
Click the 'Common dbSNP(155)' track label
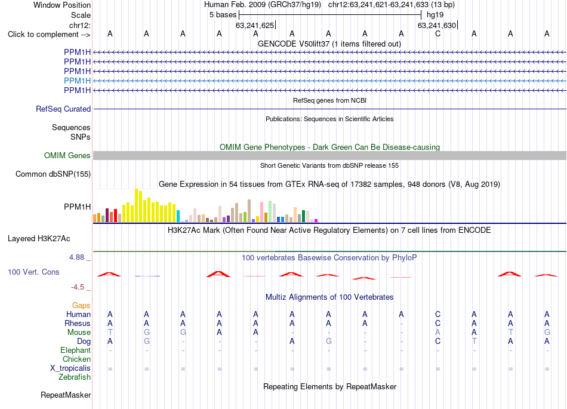point(53,174)
